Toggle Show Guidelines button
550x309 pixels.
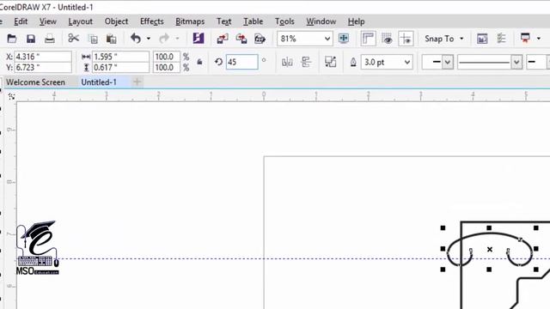(x=406, y=39)
